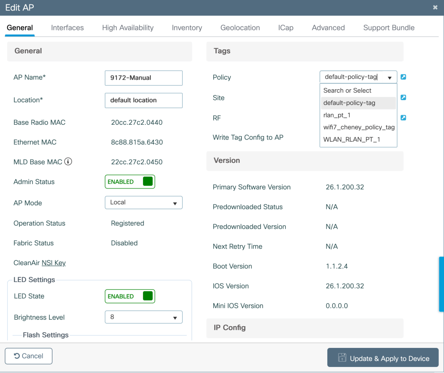Click the external link icon next to Policy
This screenshot has height=373, width=444.
coord(403,77)
